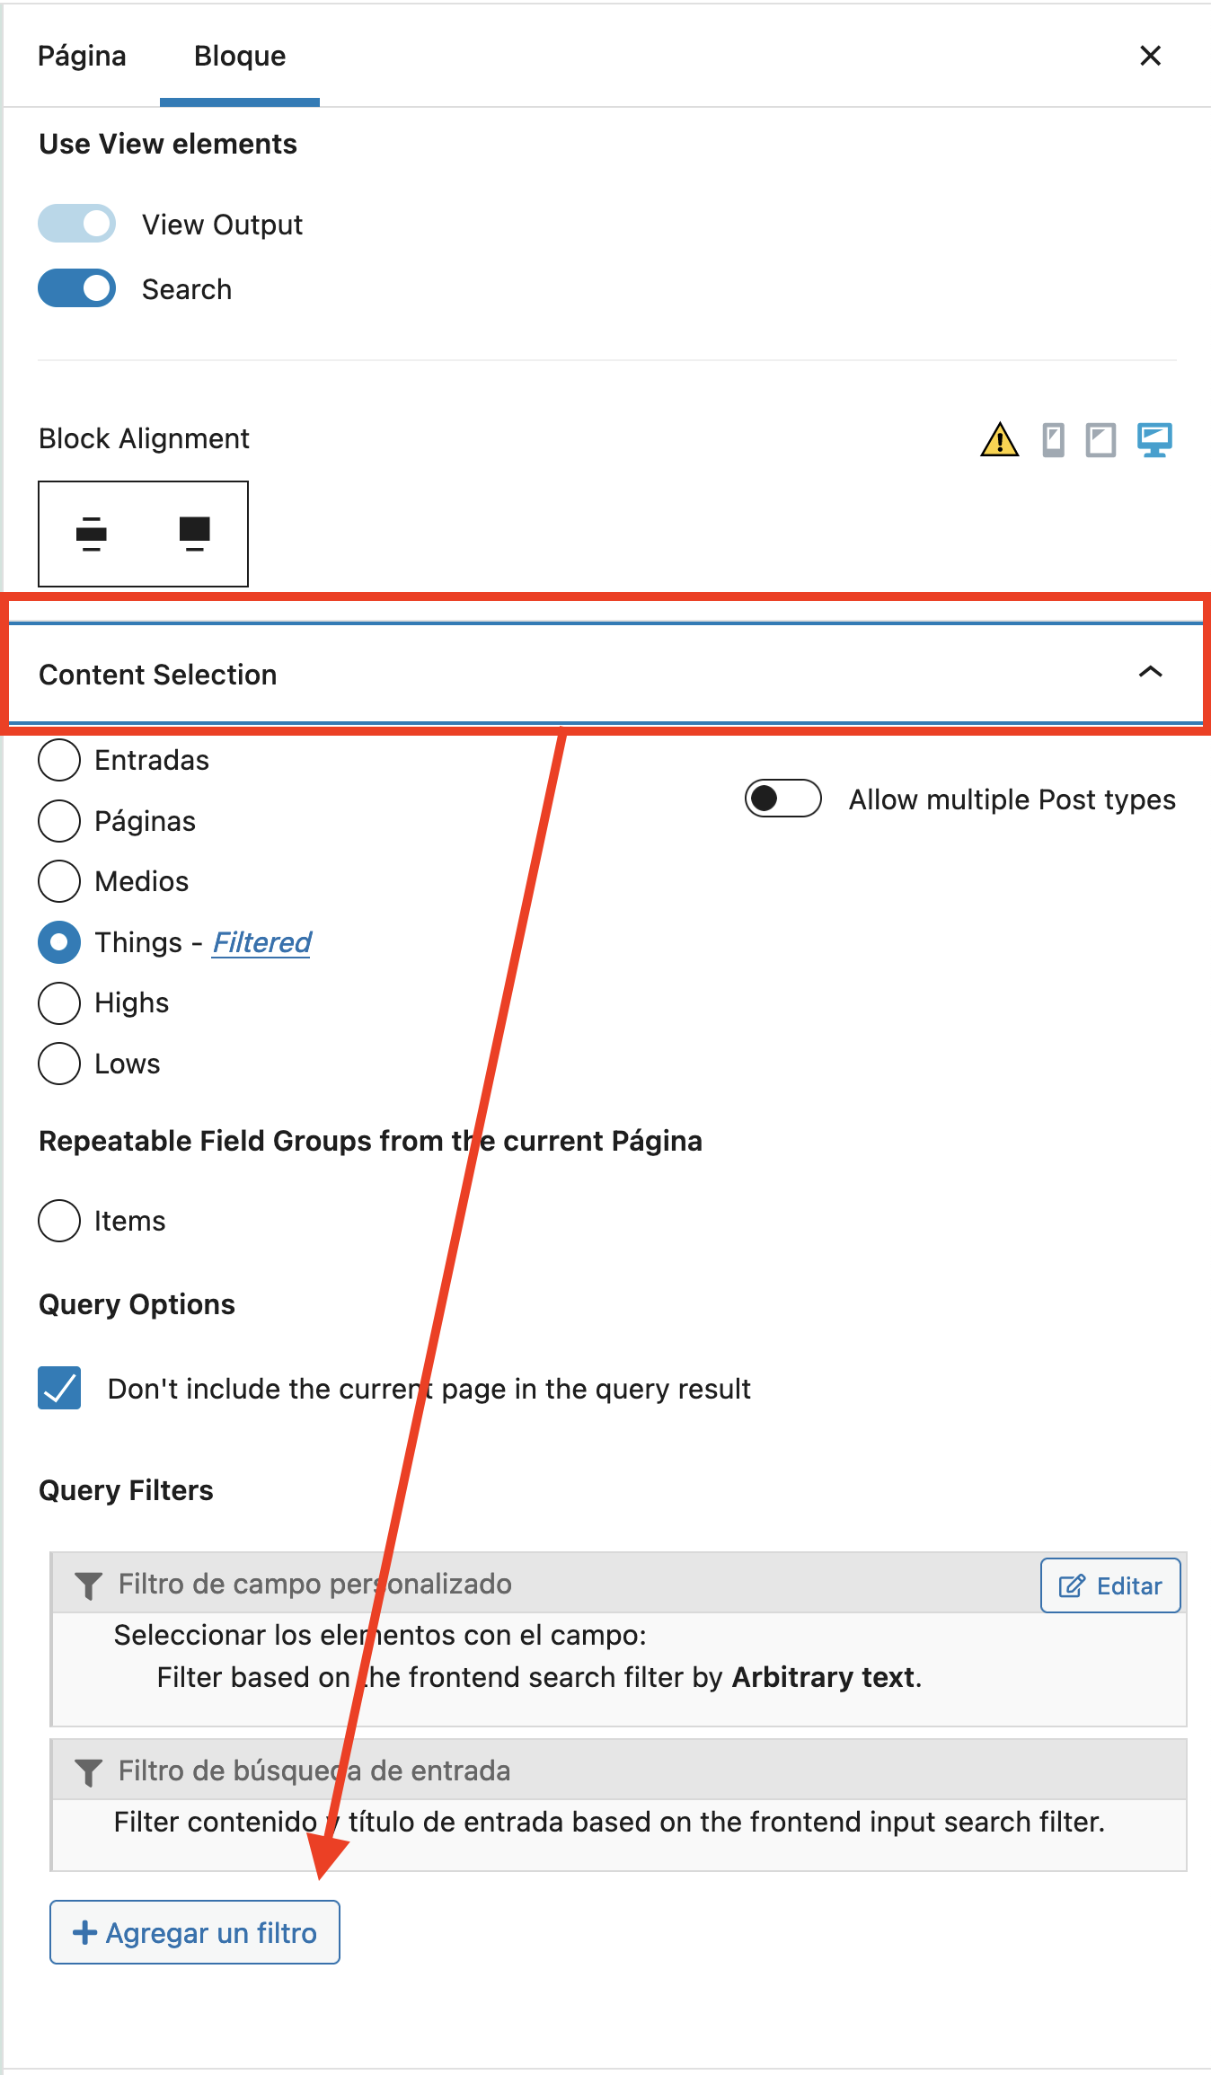1211x2075 pixels.
Task: Select the tablet device preview icon
Action: point(1101,440)
